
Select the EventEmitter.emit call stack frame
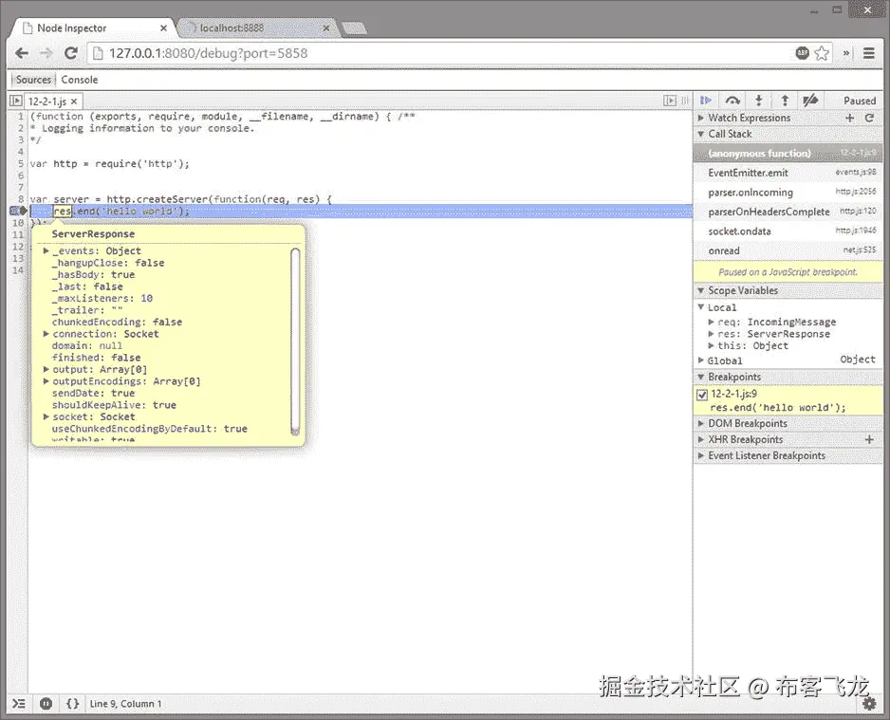[788, 173]
